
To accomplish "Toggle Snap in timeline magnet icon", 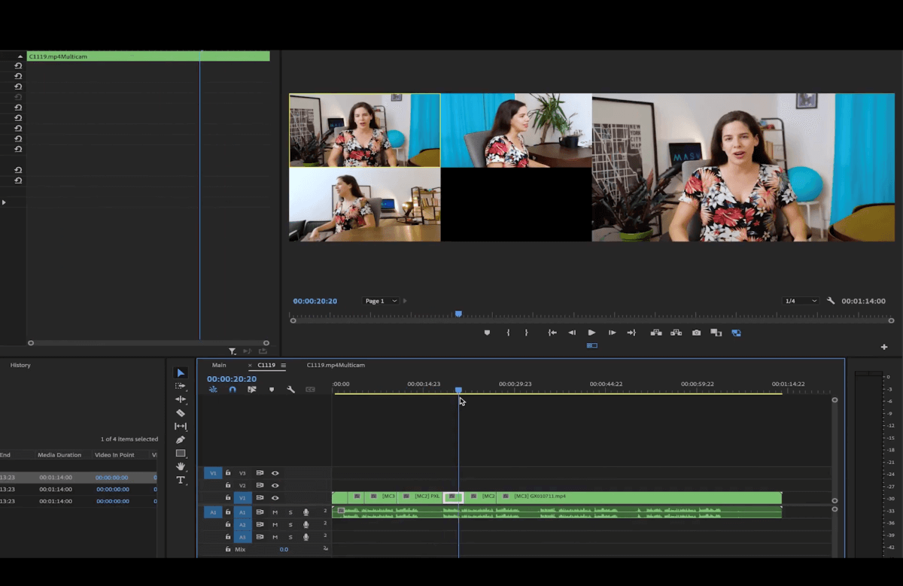I will pyautogui.click(x=233, y=390).
